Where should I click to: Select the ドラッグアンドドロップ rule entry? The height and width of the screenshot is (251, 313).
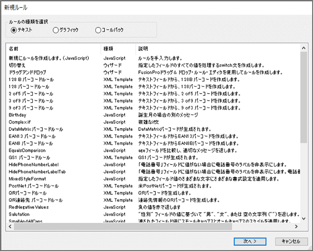pyautogui.click(x=27, y=73)
